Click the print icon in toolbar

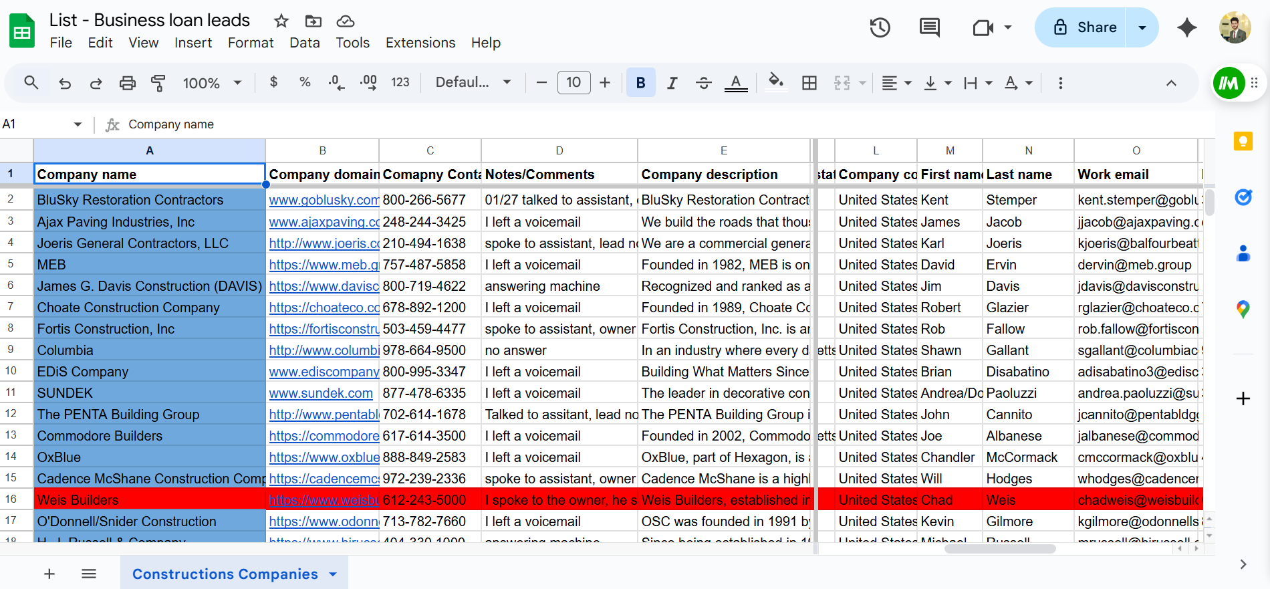(x=127, y=83)
